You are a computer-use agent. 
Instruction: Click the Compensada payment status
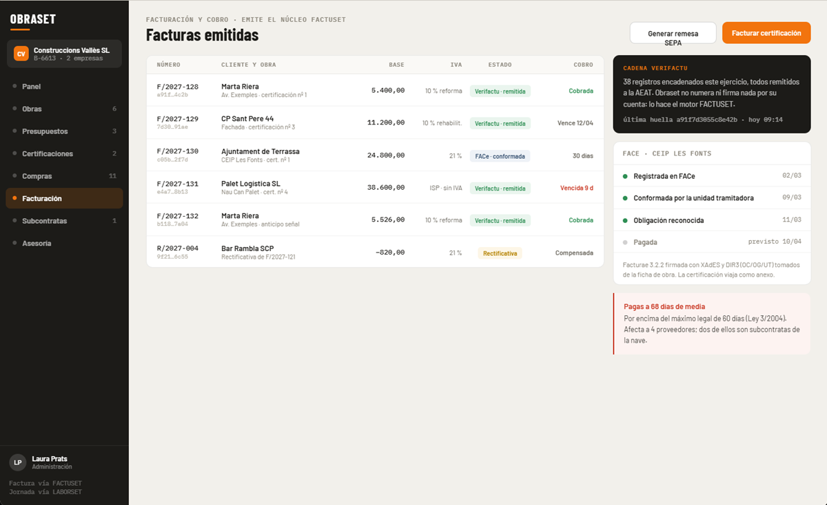(x=574, y=253)
